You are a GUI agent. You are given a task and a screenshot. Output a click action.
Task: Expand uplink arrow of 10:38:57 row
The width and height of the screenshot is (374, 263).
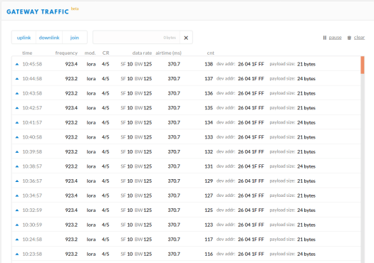pyautogui.click(x=17, y=166)
